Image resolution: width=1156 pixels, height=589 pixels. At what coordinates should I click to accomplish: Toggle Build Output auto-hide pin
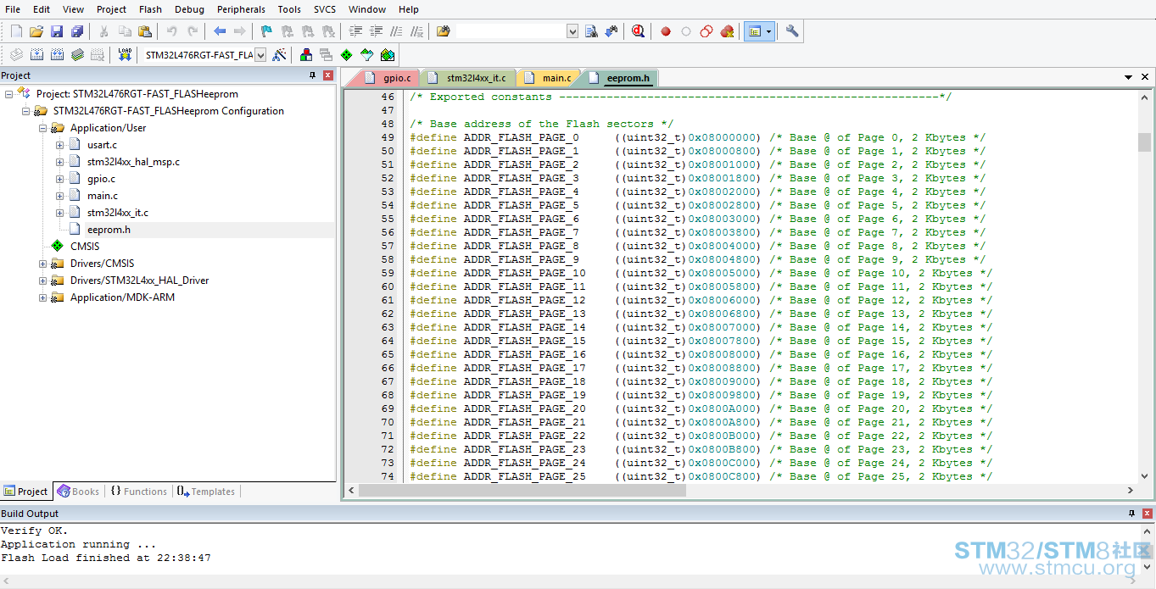click(x=1131, y=514)
